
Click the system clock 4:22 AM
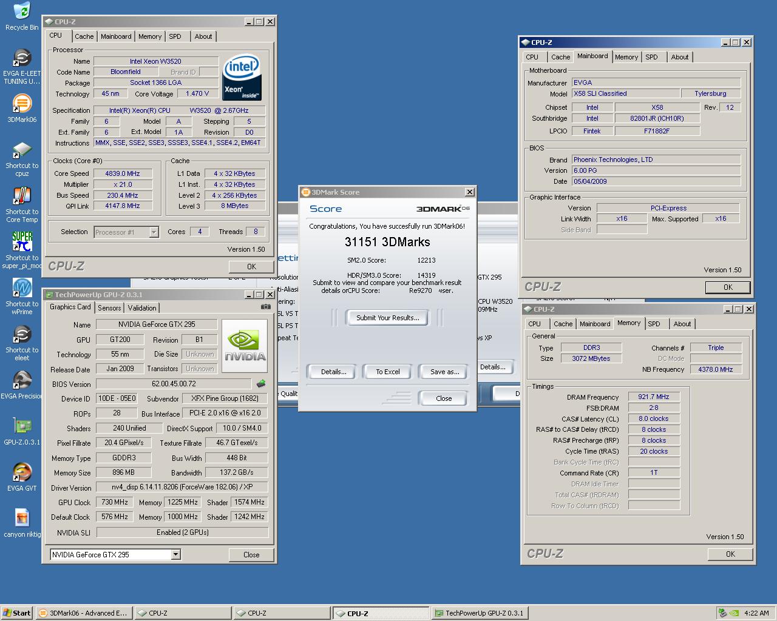(756, 613)
